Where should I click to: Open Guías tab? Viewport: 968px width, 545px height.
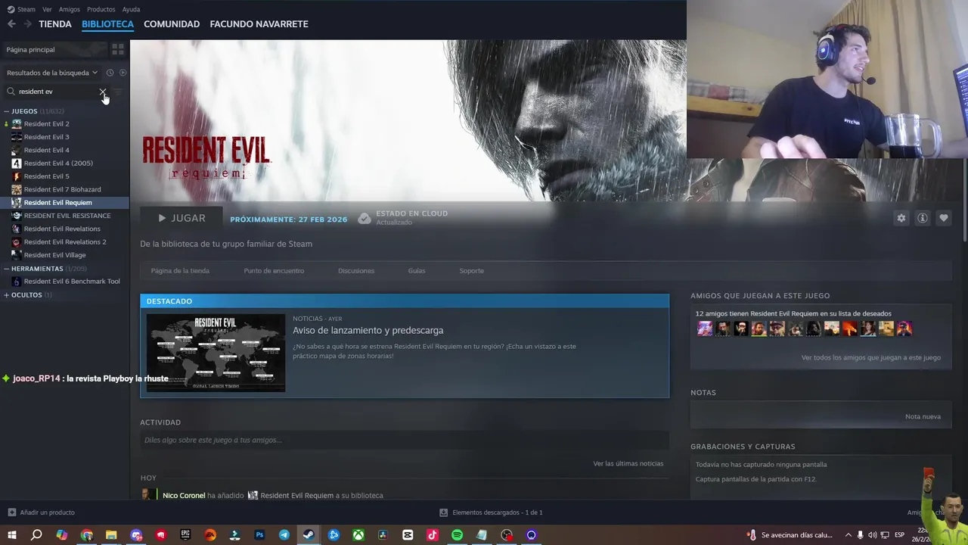click(x=417, y=271)
